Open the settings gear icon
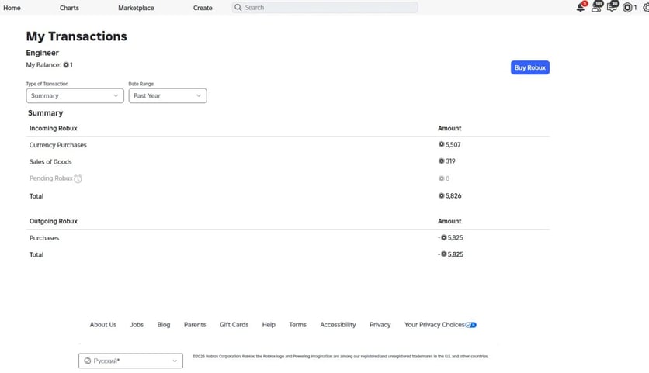649x373 pixels. click(x=645, y=8)
